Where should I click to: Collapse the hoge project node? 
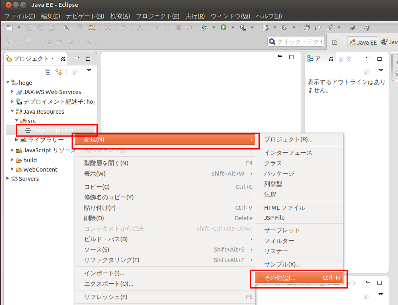(8, 82)
